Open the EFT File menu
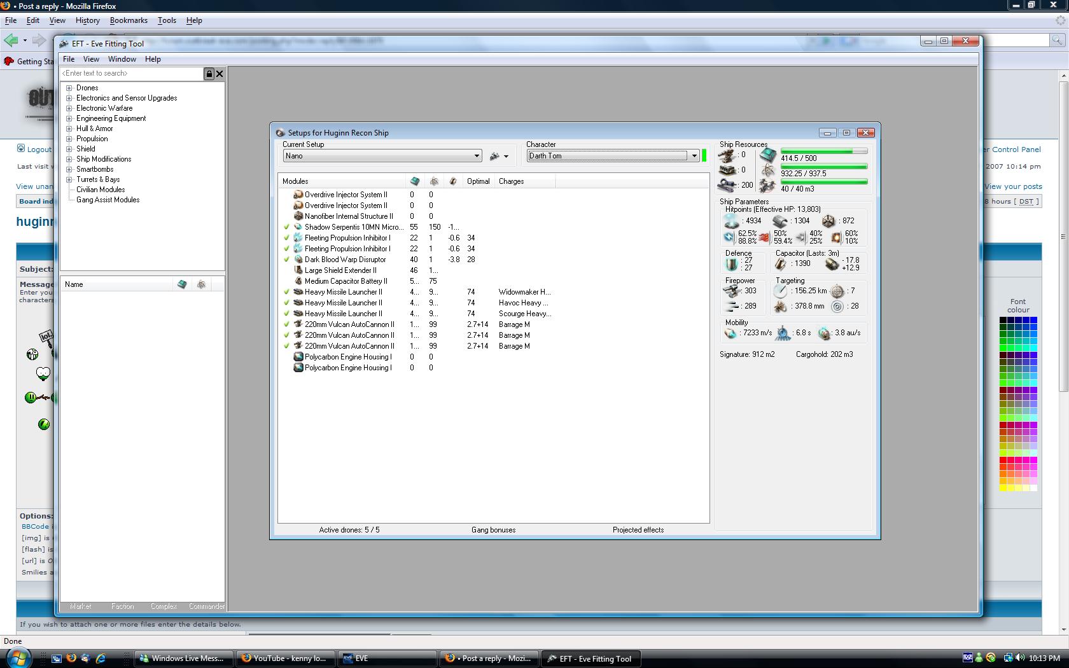This screenshot has height=668, width=1069. pyautogui.click(x=69, y=59)
